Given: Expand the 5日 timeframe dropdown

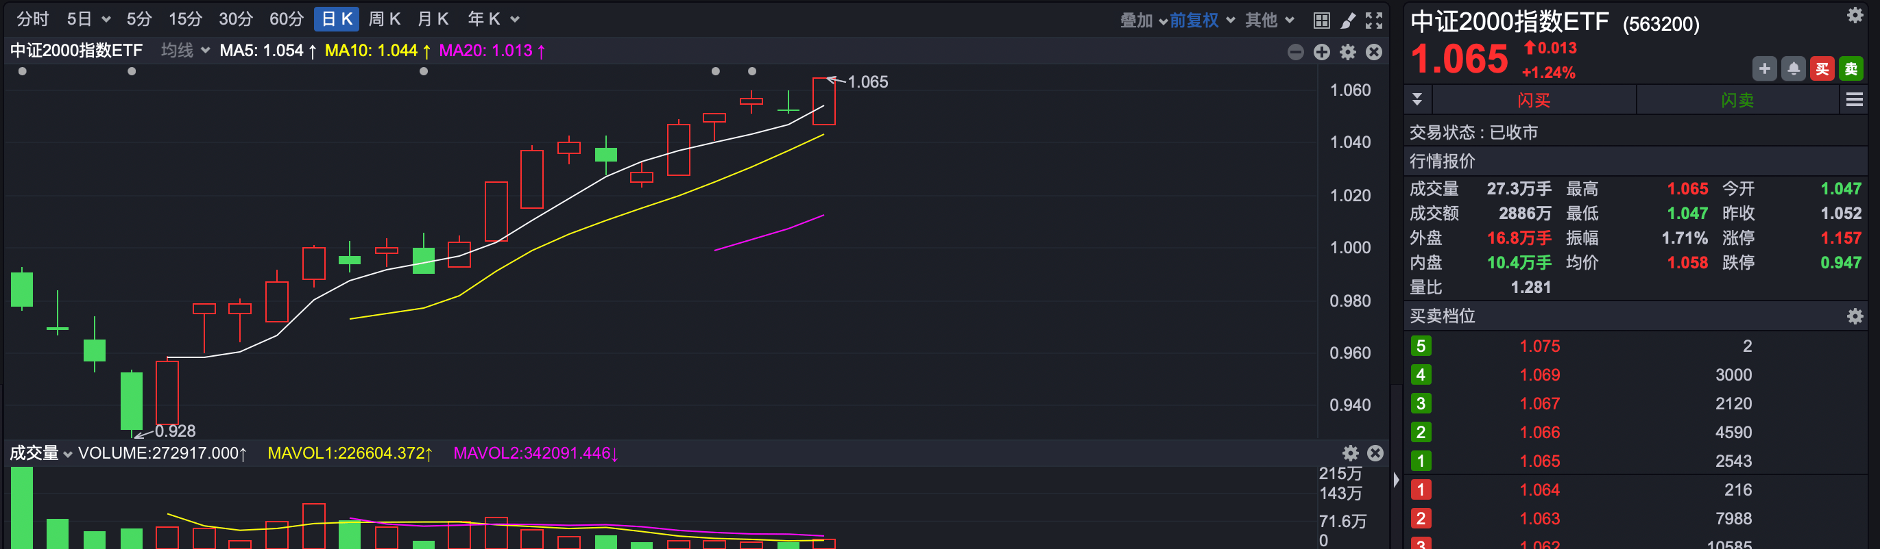Looking at the screenshot, I should point(89,19).
